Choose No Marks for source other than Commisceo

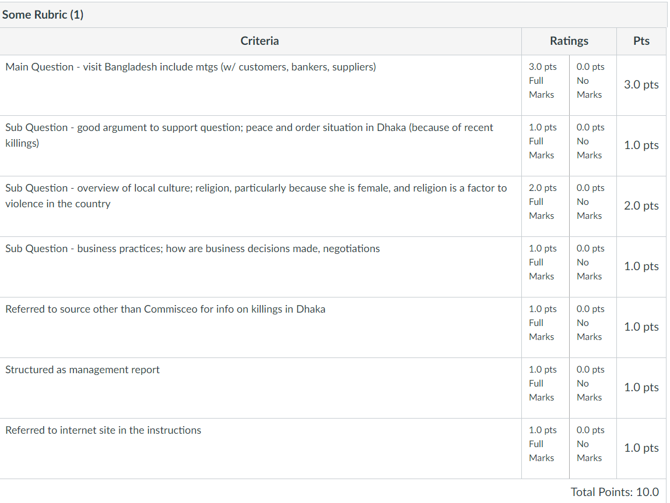click(593, 327)
